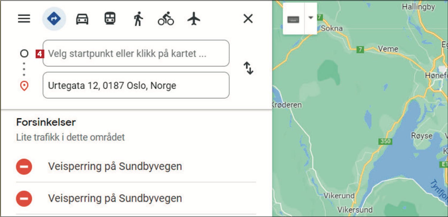Click Vikersund label on the map

(x=355, y=209)
